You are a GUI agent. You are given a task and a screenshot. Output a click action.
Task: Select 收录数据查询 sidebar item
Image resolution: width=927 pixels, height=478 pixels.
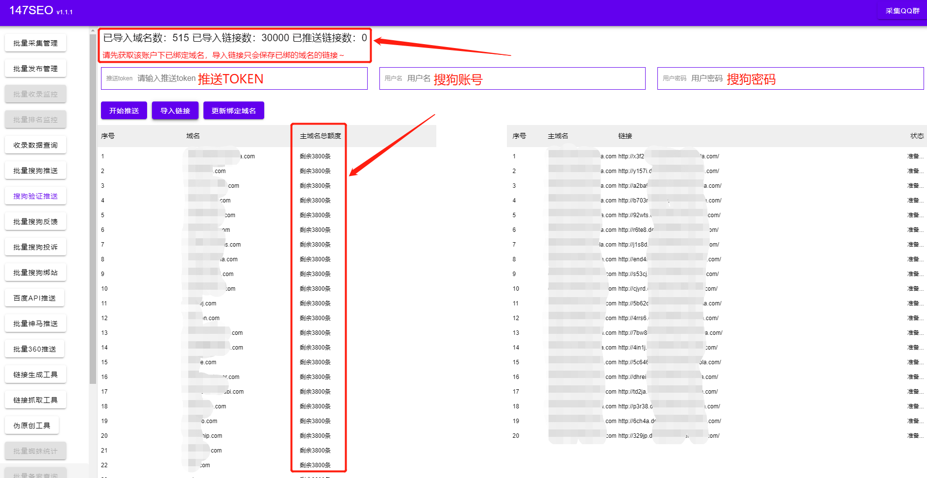(35, 145)
